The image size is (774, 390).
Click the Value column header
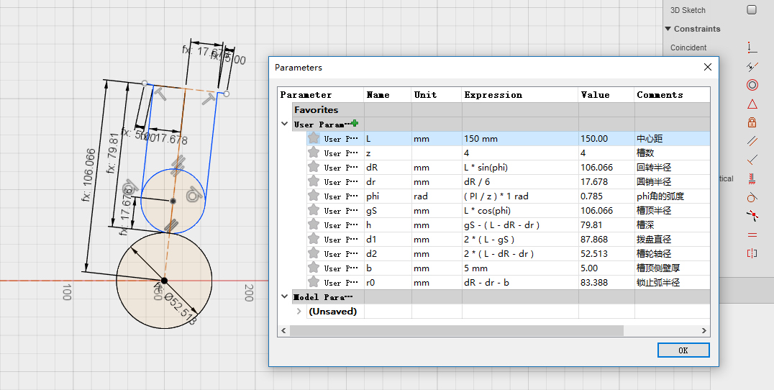point(606,95)
